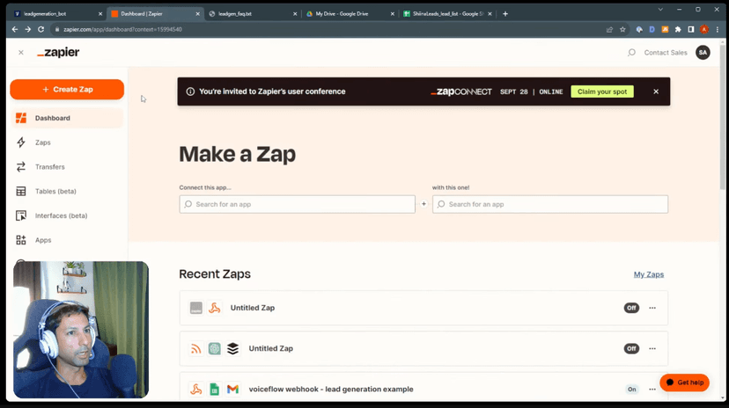This screenshot has height=408, width=729.
Task: Bookmark this page with star icon
Action: [x=622, y=29]
